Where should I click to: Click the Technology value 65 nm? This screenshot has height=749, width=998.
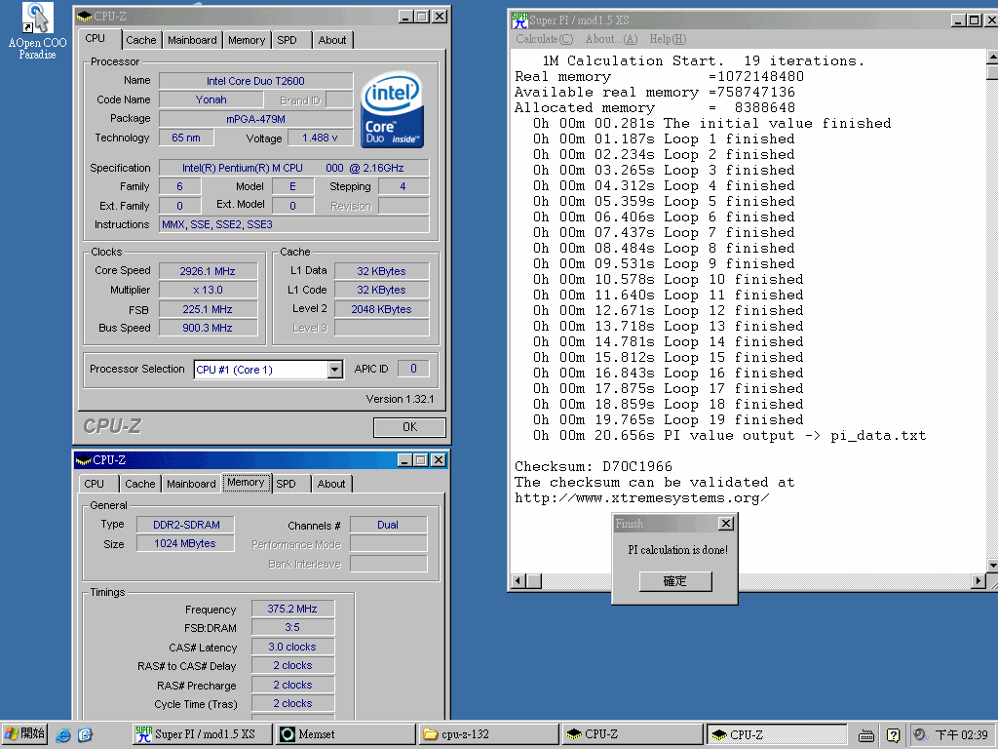[x=186, y=138]
